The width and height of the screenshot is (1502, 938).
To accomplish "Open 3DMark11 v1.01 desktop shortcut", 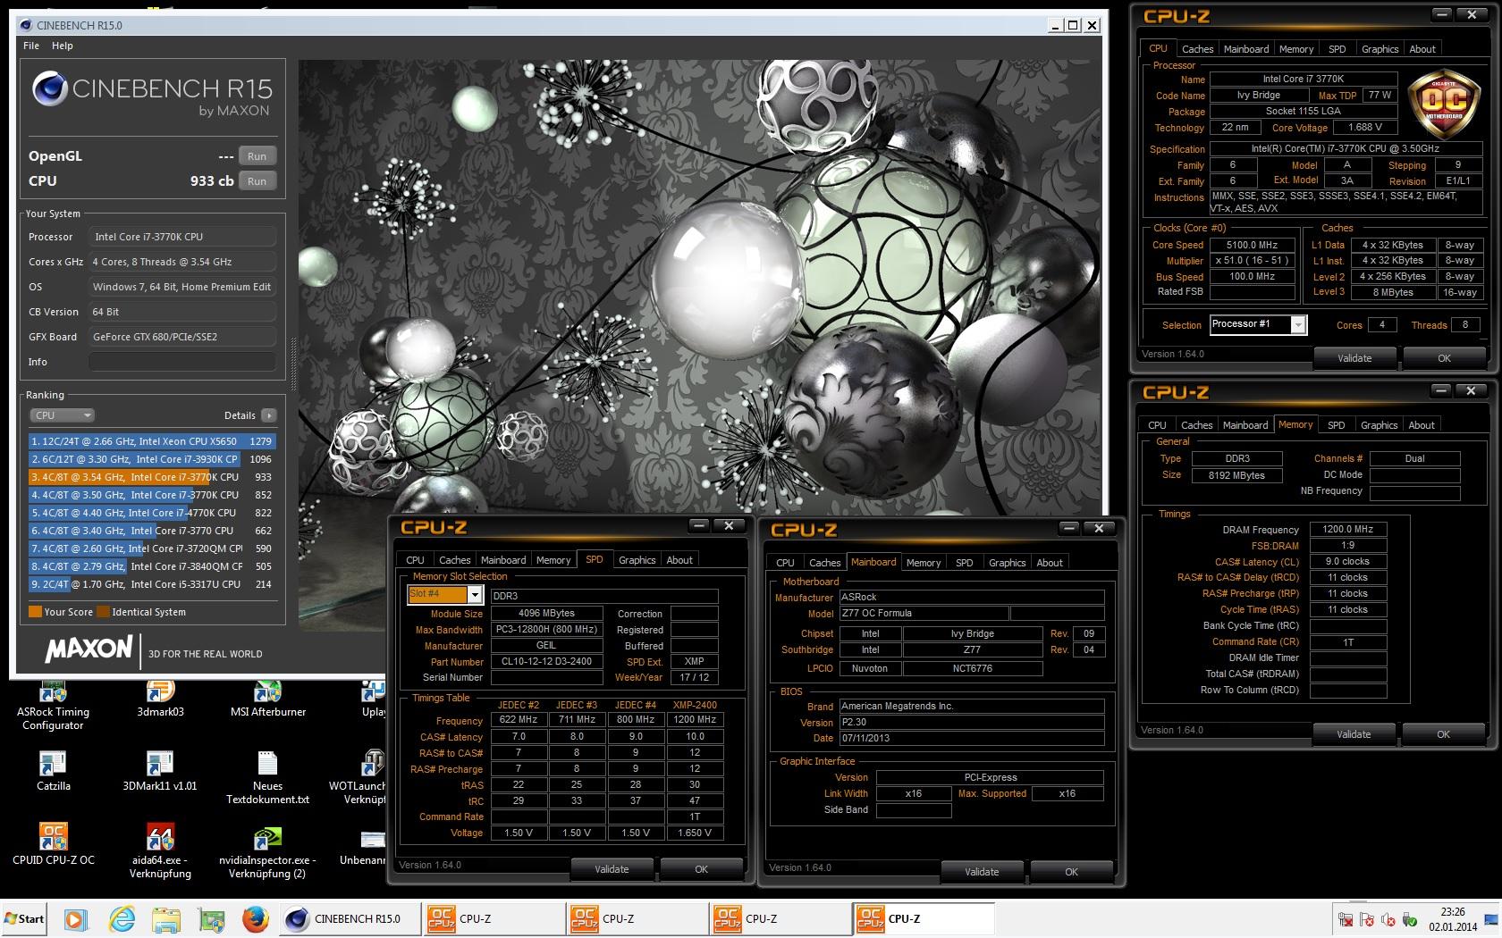I will click(160, 771).
